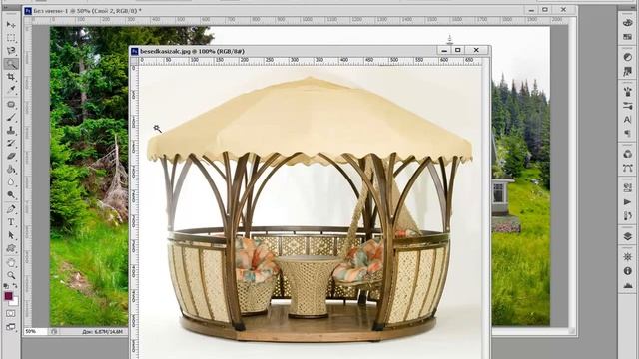Open the Character panel icon
Screen dimensions: 639x359
pyautogui.click(x=628, y=120)
